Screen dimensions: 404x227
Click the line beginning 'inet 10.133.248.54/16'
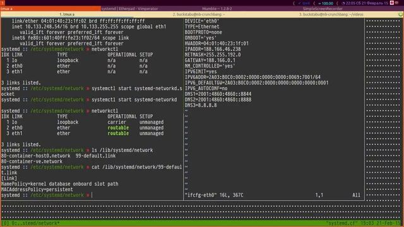pos(89,26)
